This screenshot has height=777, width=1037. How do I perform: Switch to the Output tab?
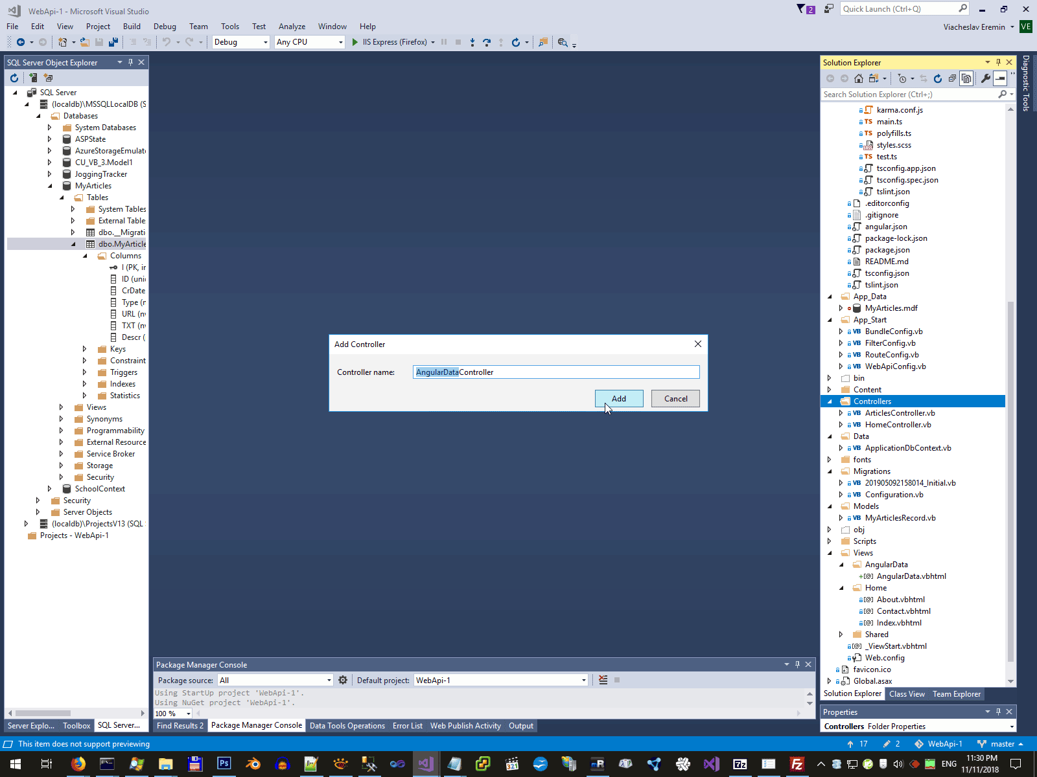[521, 726]
